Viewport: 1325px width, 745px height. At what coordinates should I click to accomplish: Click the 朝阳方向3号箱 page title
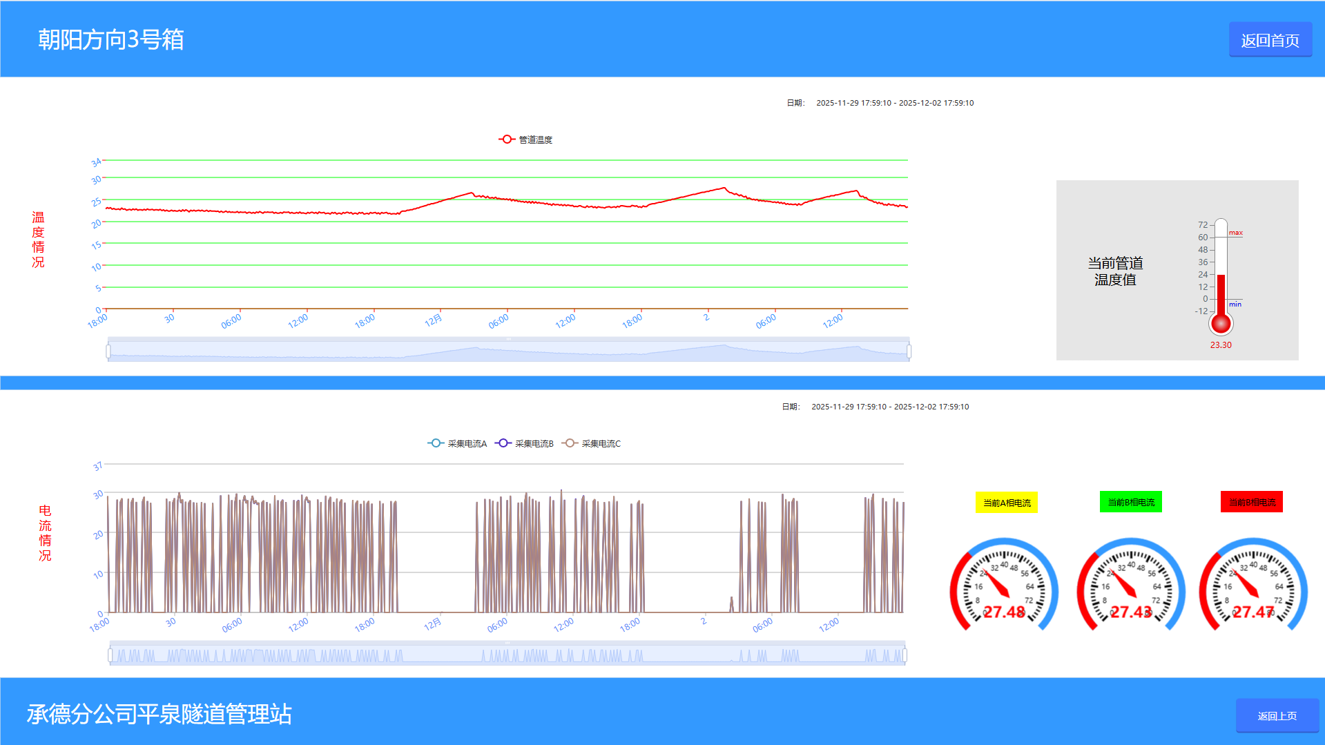click(x=111, y=39)
